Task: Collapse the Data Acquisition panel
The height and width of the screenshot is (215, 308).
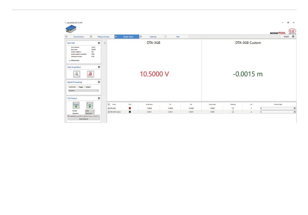Action: [x=99, y=67]
